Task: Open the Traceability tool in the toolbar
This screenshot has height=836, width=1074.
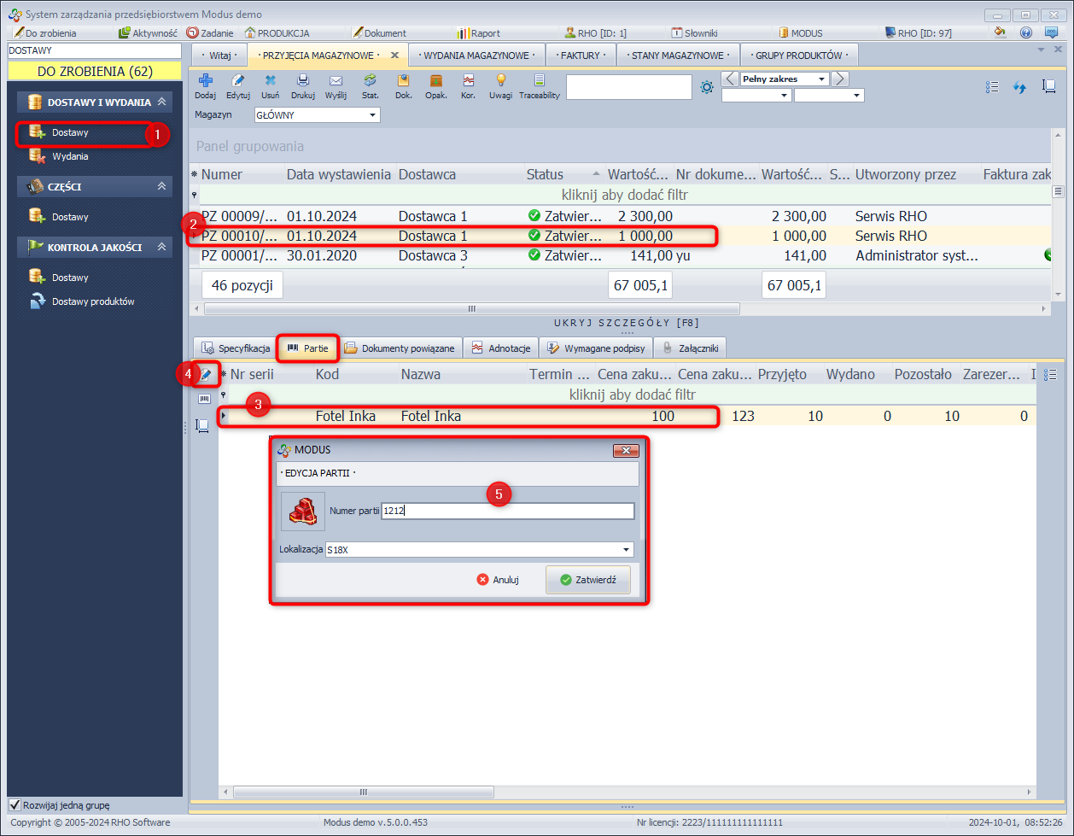Action: [x=539, y=81]
